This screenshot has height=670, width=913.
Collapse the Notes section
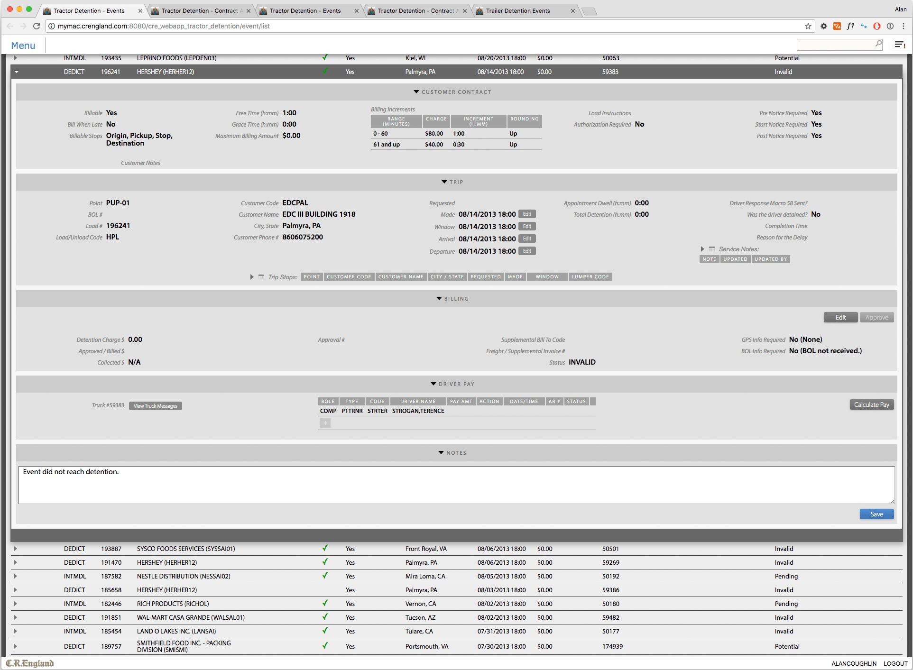click(441, 453)
